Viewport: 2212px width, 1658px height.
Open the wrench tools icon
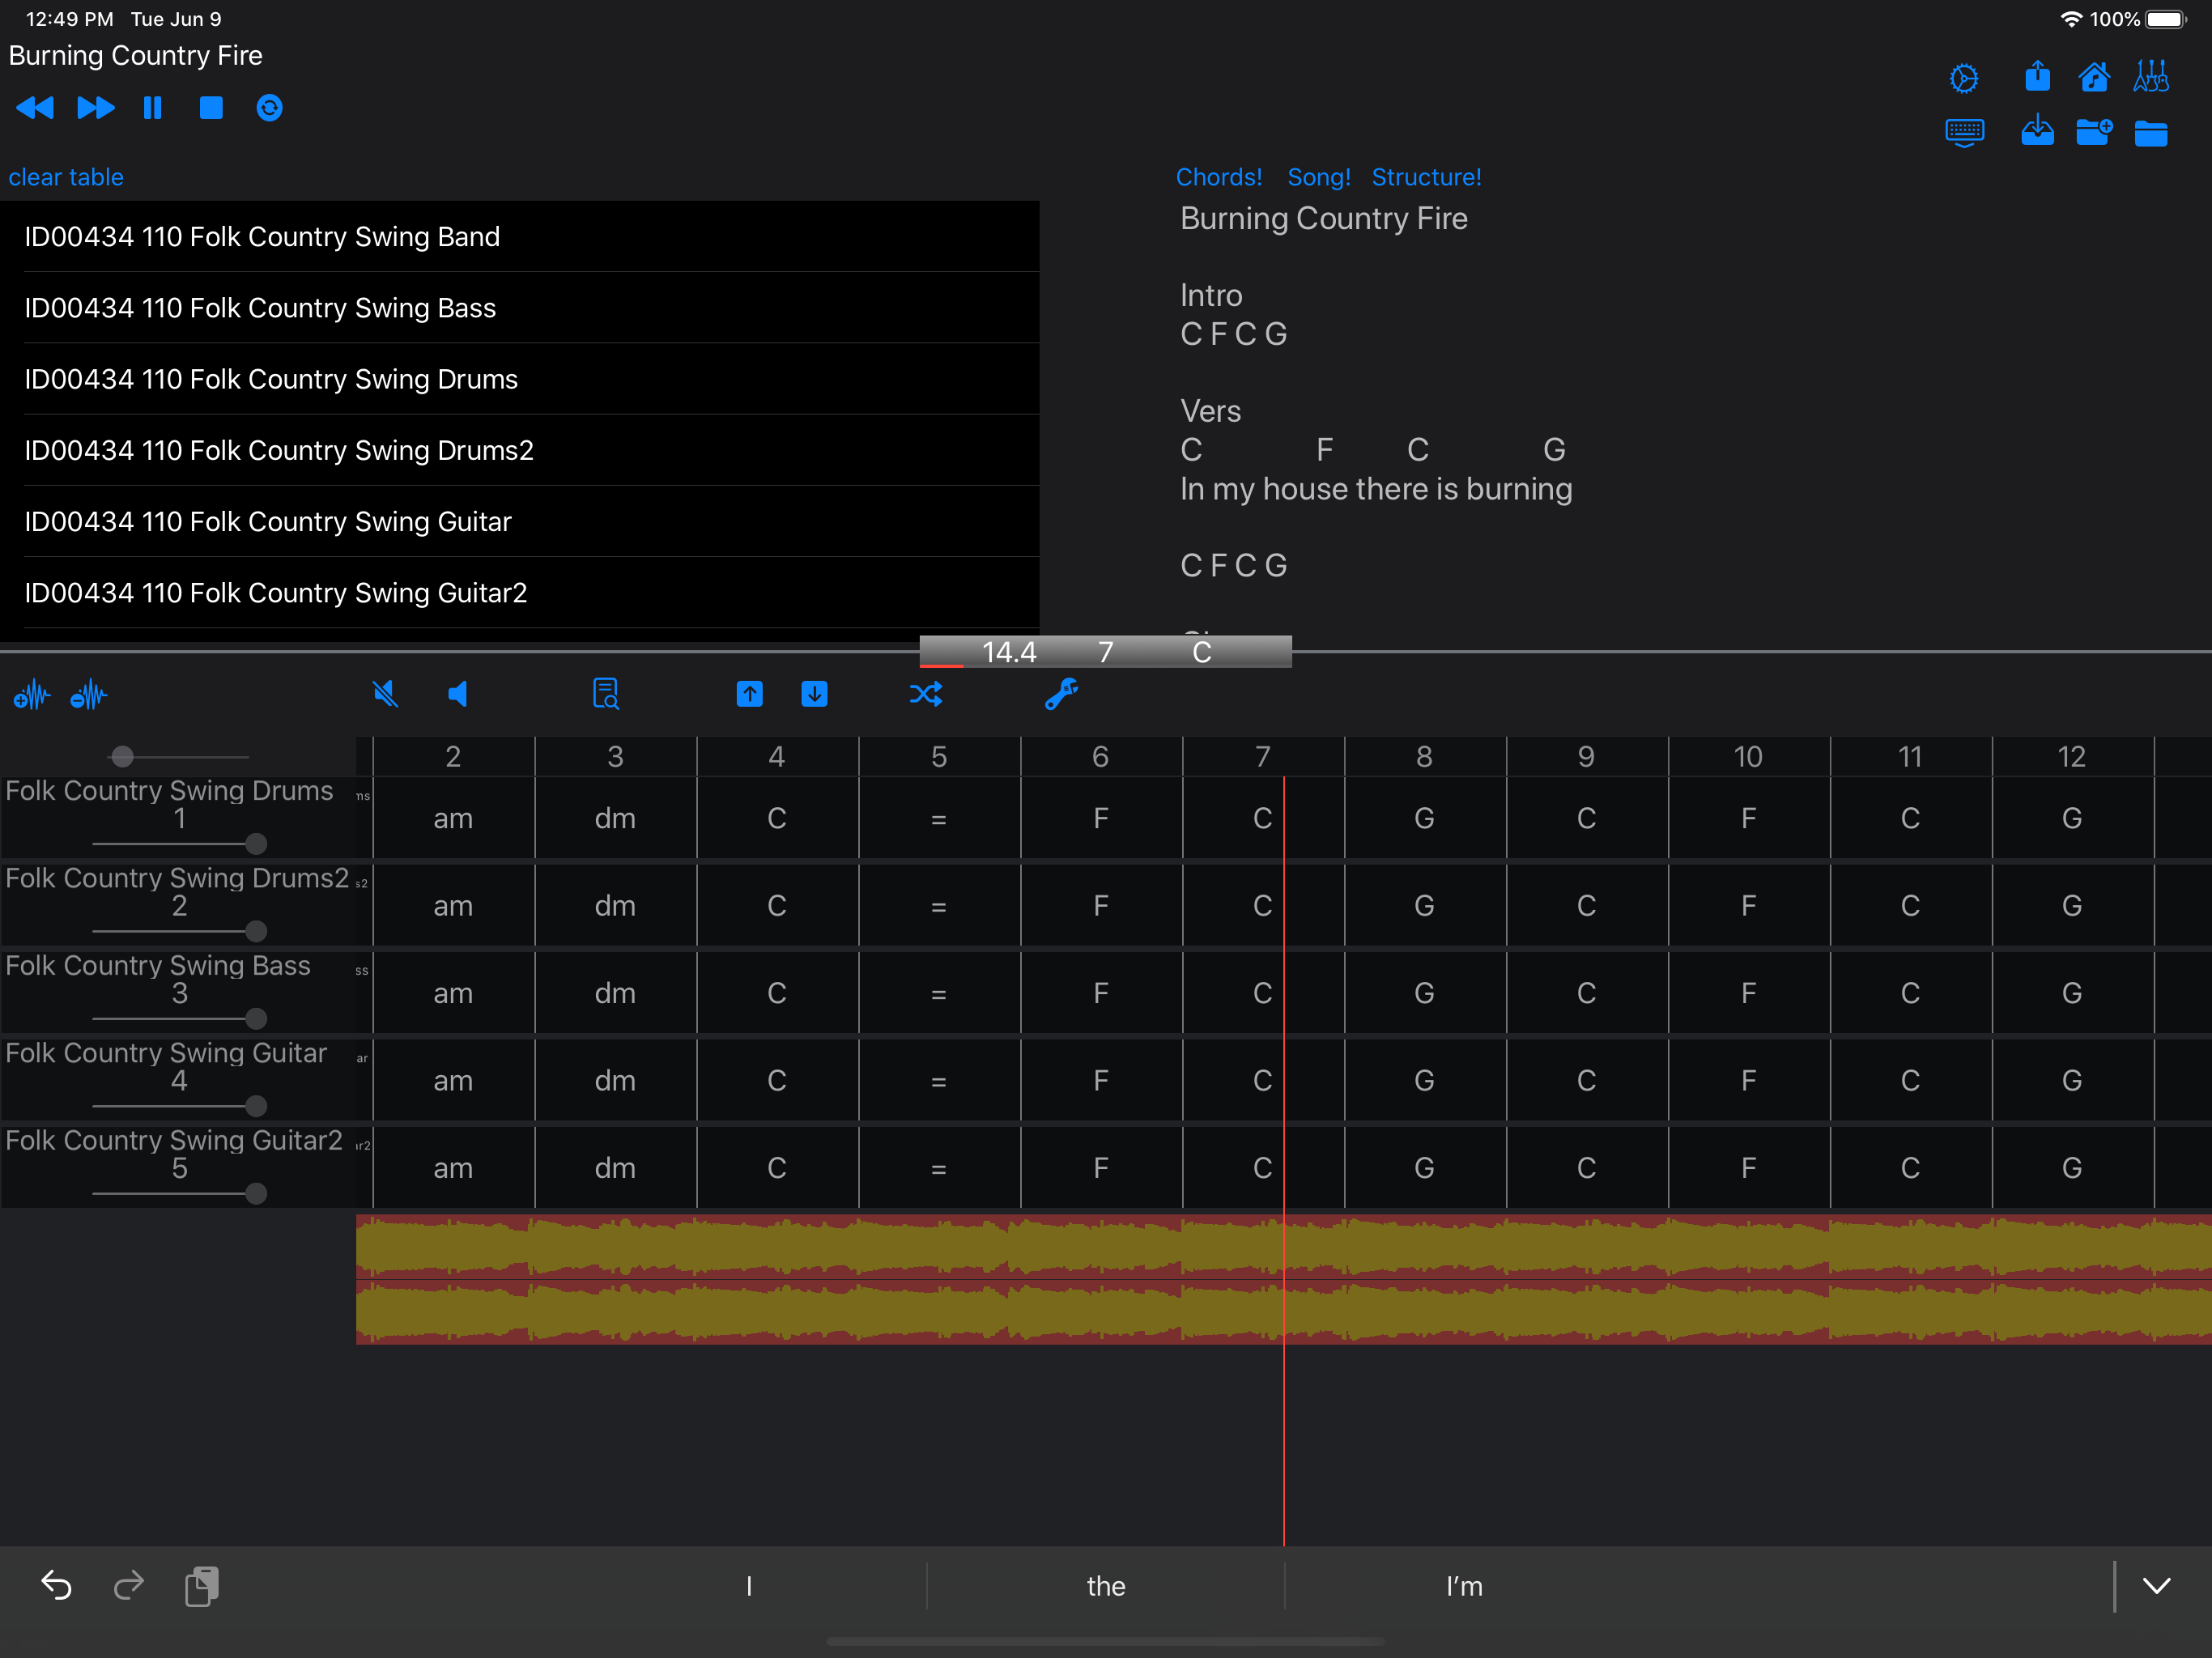tap(1061, 694)
